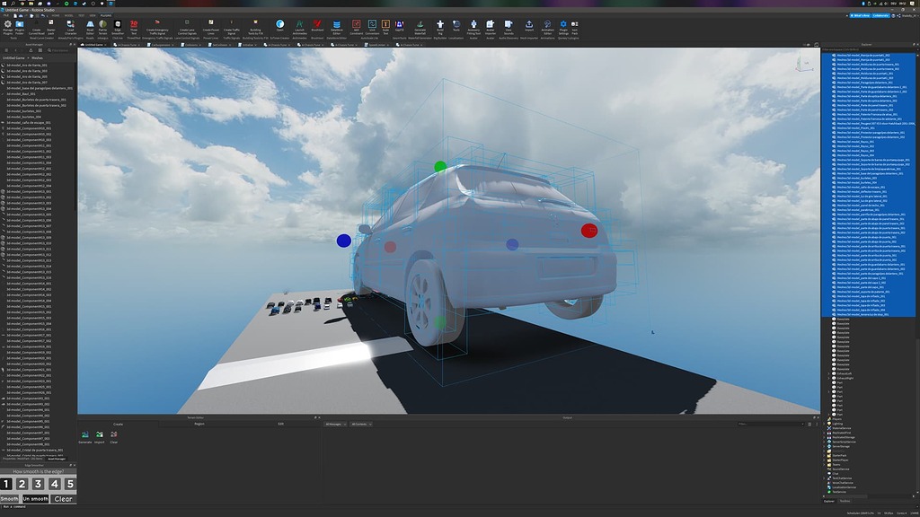920x517 pixels.
Task: Switch to the MODEL ribbon tab
Action: 69,15
